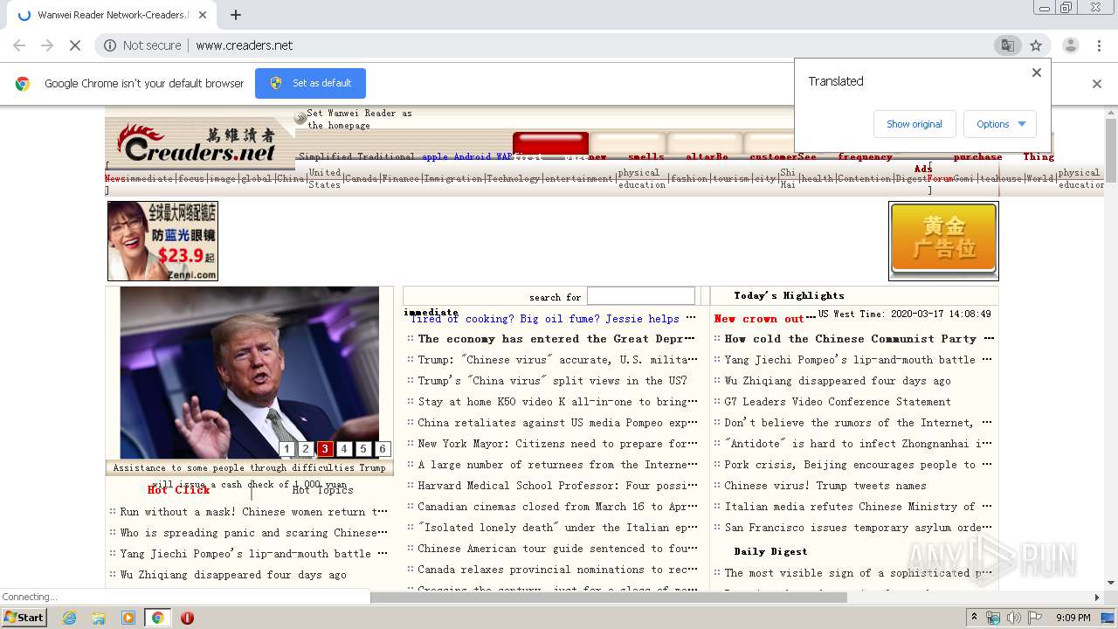Select slideshow page 3
Screen dimensions: 1118x629
pyautogui.click(x=325, y=449)
